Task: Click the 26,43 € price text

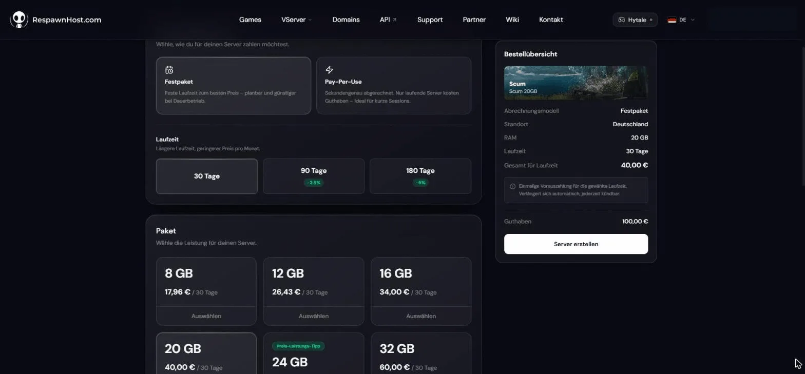Action: [286, 292]
